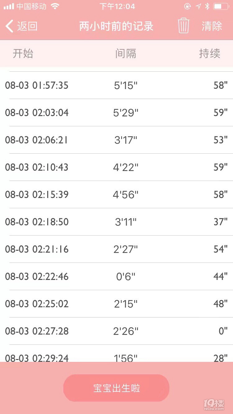Select the 08-03 02:18:50 record row
The width and height of the screenshot is (233, 414).
coord(116,222)
